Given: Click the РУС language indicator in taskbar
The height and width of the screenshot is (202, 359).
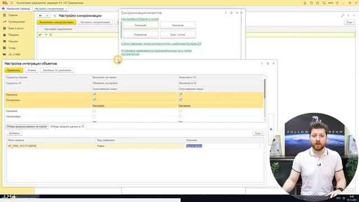Looking at the screenshot, I should (339, 198).
